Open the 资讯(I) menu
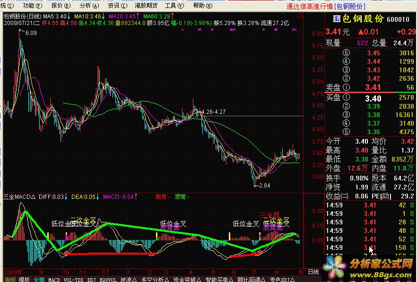Screen dimensions: 417x282 click(x=118, y=5)
